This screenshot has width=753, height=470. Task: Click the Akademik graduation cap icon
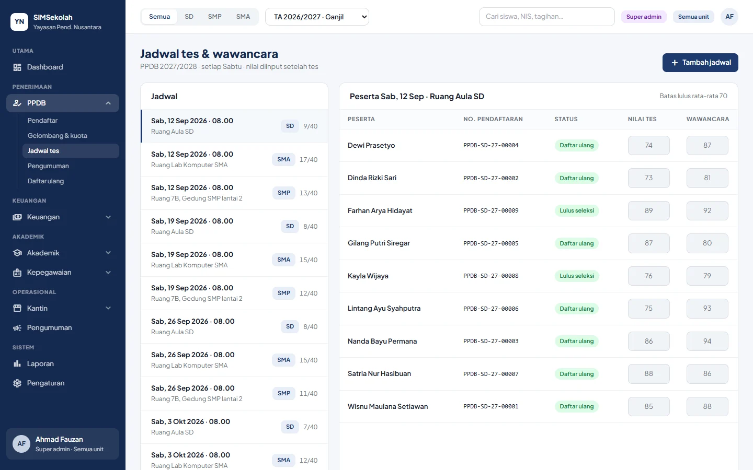click(17, 253)
